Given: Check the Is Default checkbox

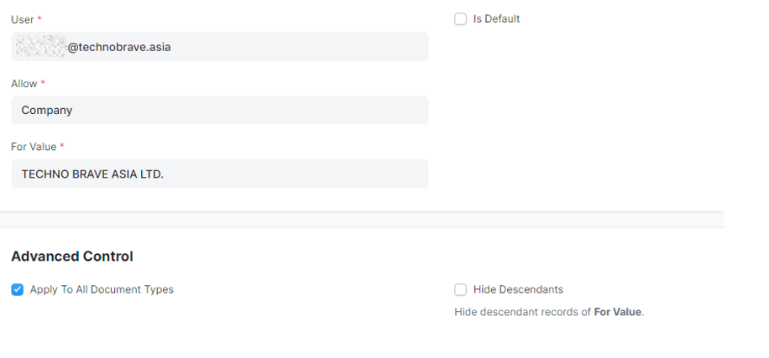Looking at the screenshot, I should click(460, 19).
